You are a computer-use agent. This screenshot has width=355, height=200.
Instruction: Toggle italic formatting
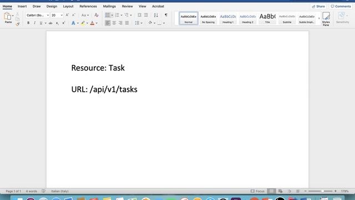tap(34, 23)
